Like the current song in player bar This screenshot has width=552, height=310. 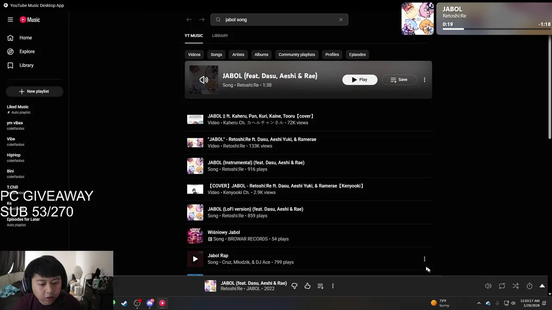coord(307,286)
